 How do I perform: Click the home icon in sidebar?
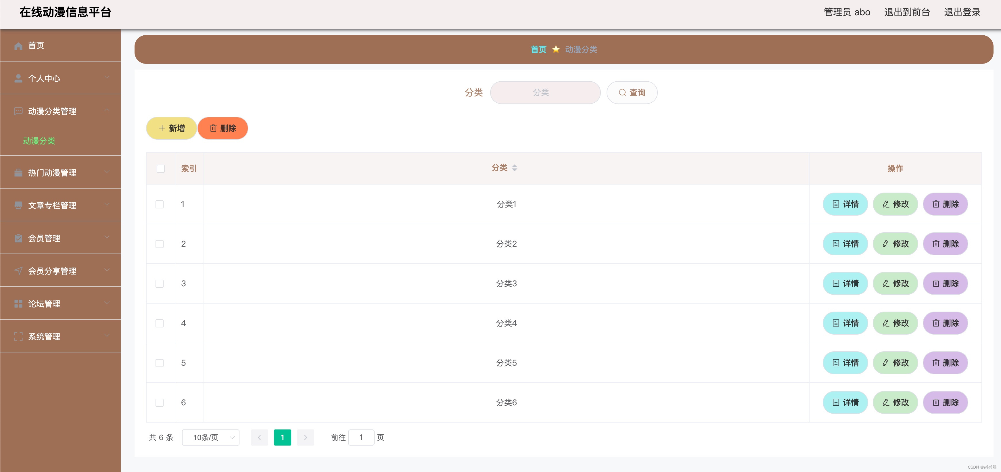(18, 46)
